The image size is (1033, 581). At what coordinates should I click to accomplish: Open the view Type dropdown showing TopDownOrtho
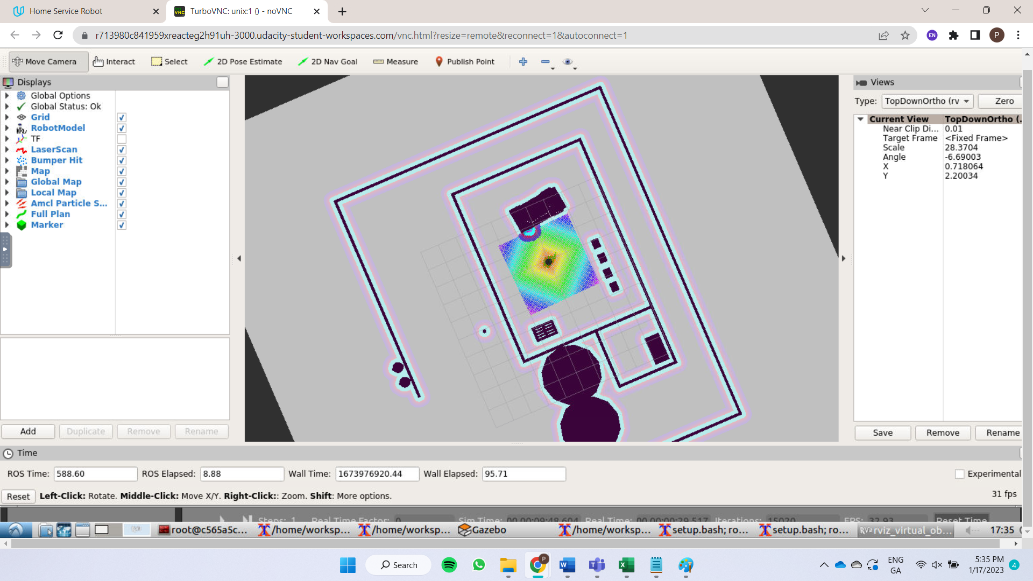point(926,101)
